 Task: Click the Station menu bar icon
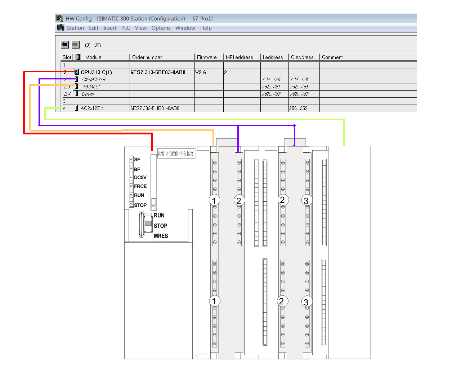coord(61,28)
